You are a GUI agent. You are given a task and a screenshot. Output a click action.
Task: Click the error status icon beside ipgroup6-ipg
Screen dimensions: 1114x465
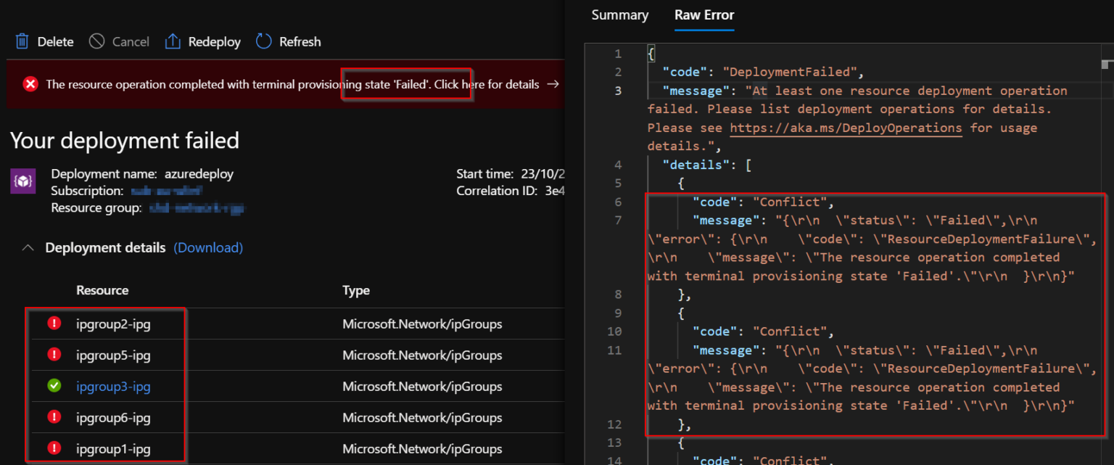coord(54,417)
